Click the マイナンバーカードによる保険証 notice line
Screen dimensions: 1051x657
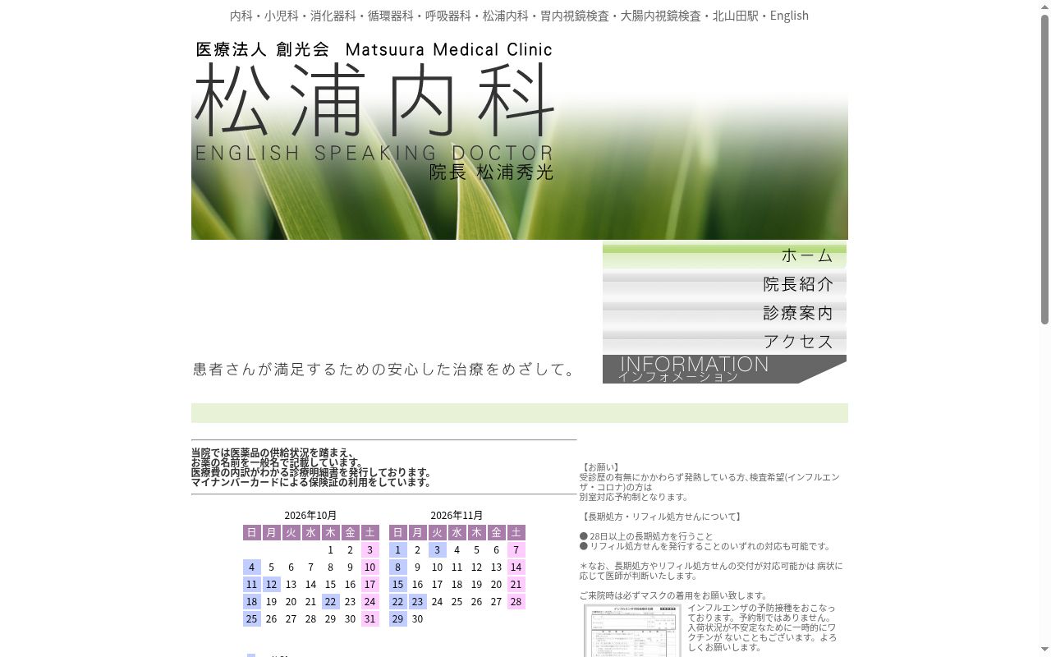pyautogui.click(x=312, y=483)
